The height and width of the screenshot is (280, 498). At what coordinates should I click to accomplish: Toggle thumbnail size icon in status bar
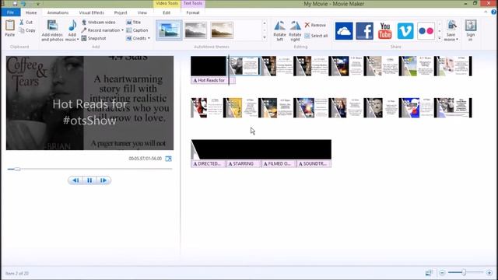429,273
